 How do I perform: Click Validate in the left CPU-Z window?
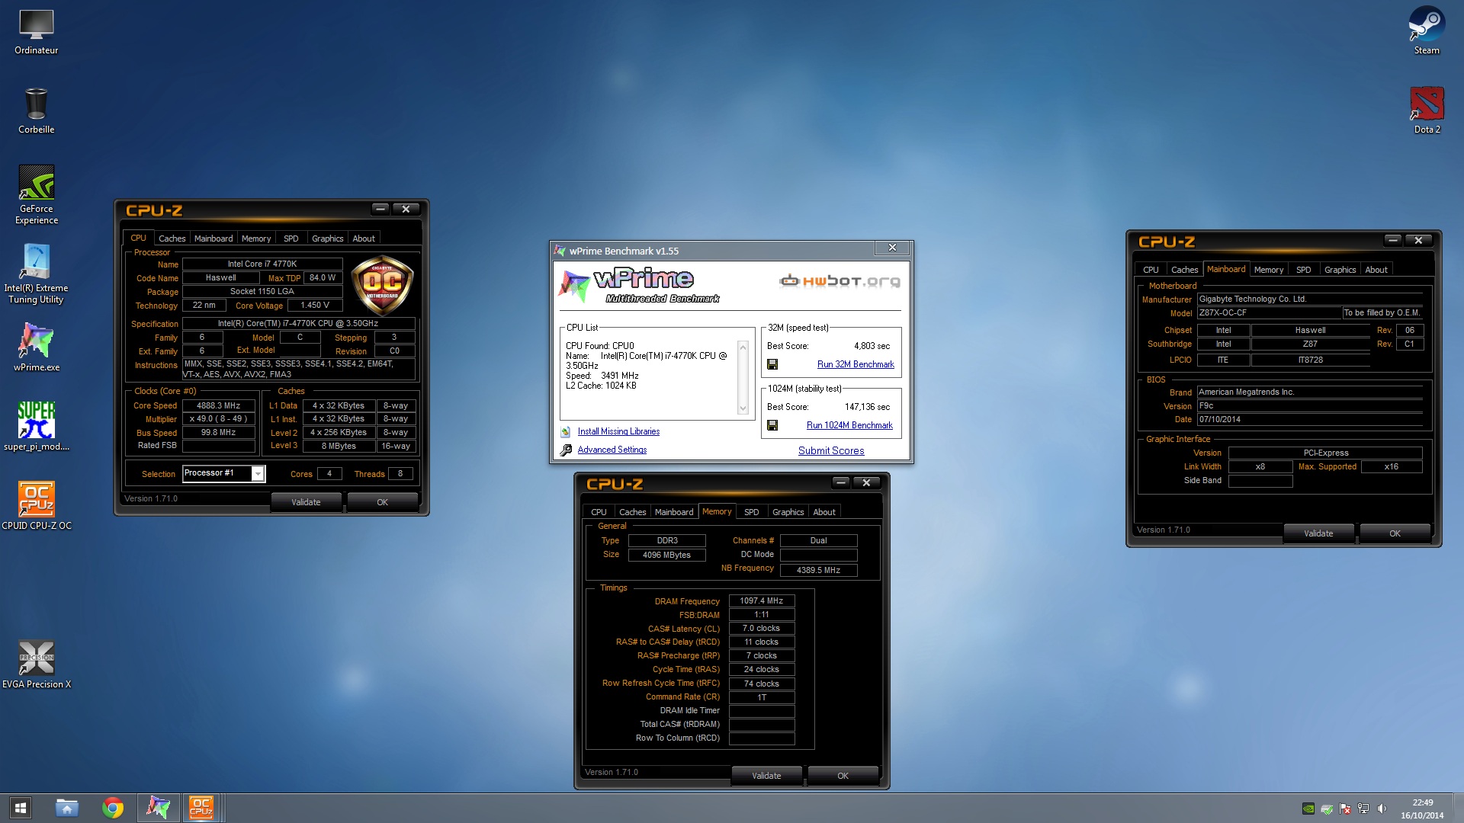coord(306,502)
